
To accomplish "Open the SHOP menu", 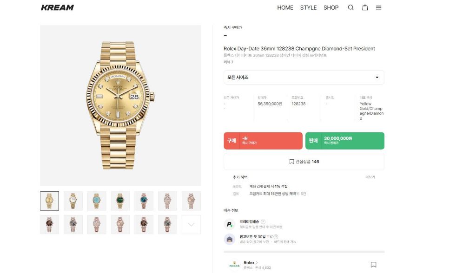I will click(331, 7).
